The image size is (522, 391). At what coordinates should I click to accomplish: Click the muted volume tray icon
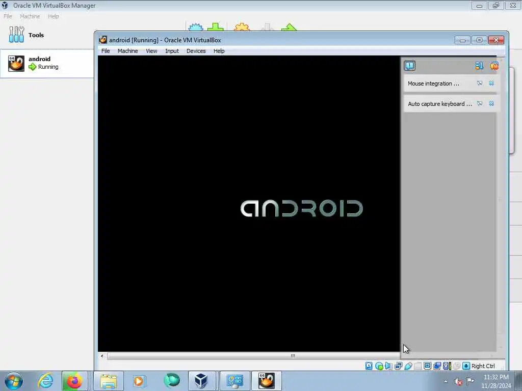coord(458,381)
